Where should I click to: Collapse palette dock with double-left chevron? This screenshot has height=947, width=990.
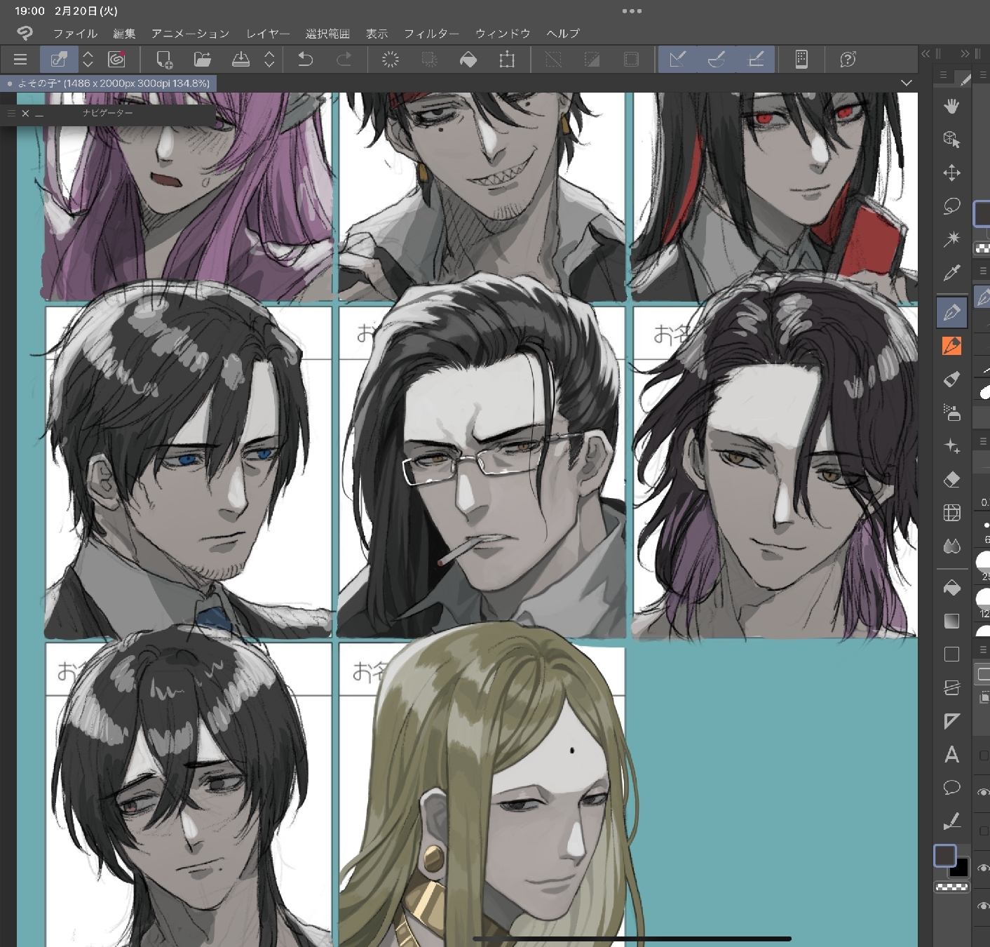(x=925, y=53)
